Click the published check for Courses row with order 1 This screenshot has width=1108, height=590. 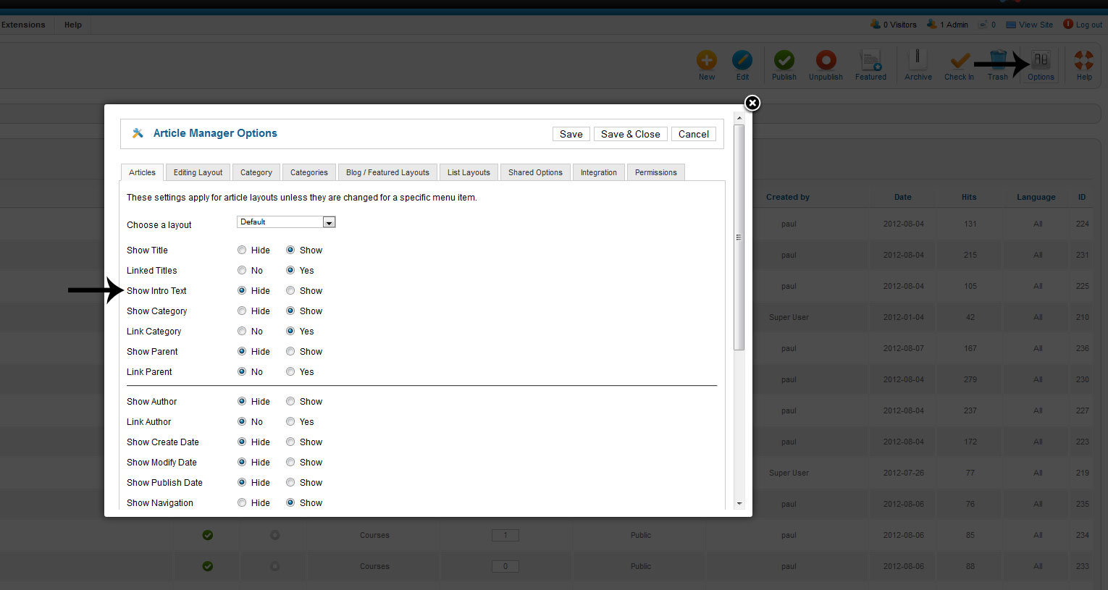[207, 535]
